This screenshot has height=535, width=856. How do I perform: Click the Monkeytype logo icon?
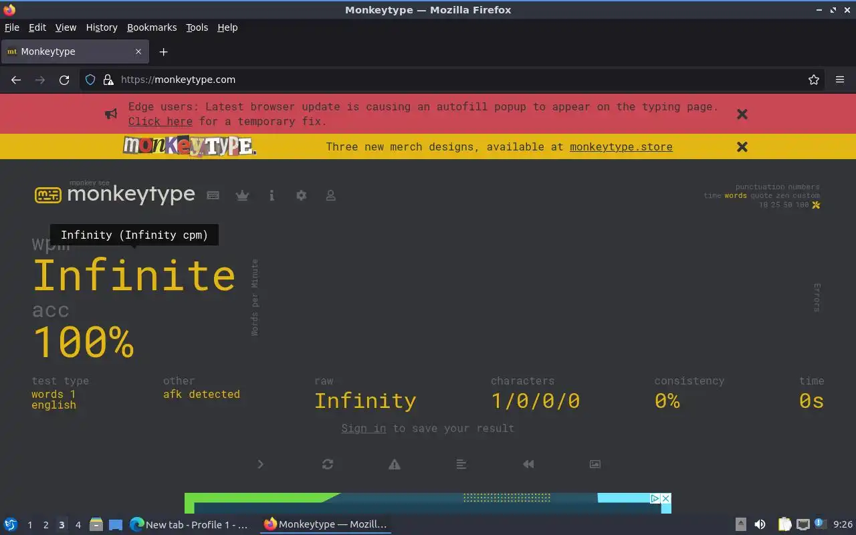click(x=47, y=195)
